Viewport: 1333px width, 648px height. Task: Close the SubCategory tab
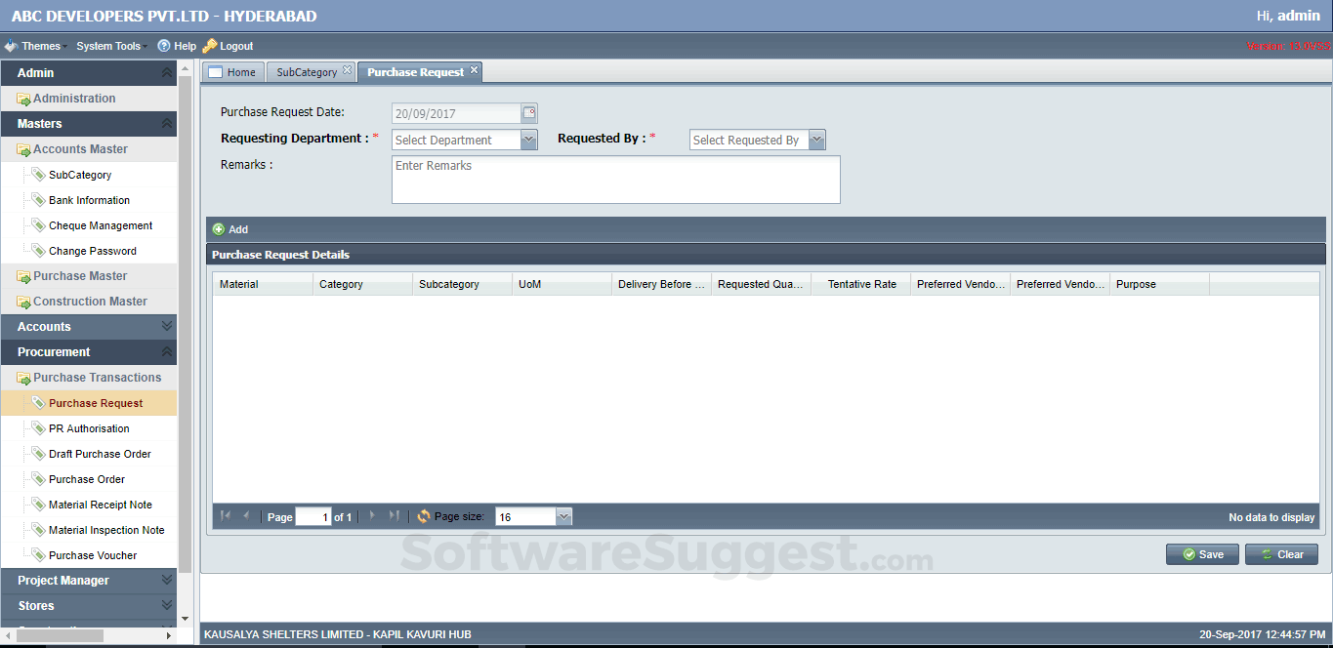(x=347, y=70)
